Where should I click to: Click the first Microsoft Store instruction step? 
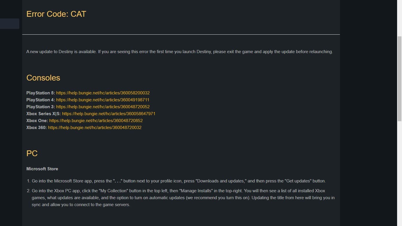[x=179, y=181]
